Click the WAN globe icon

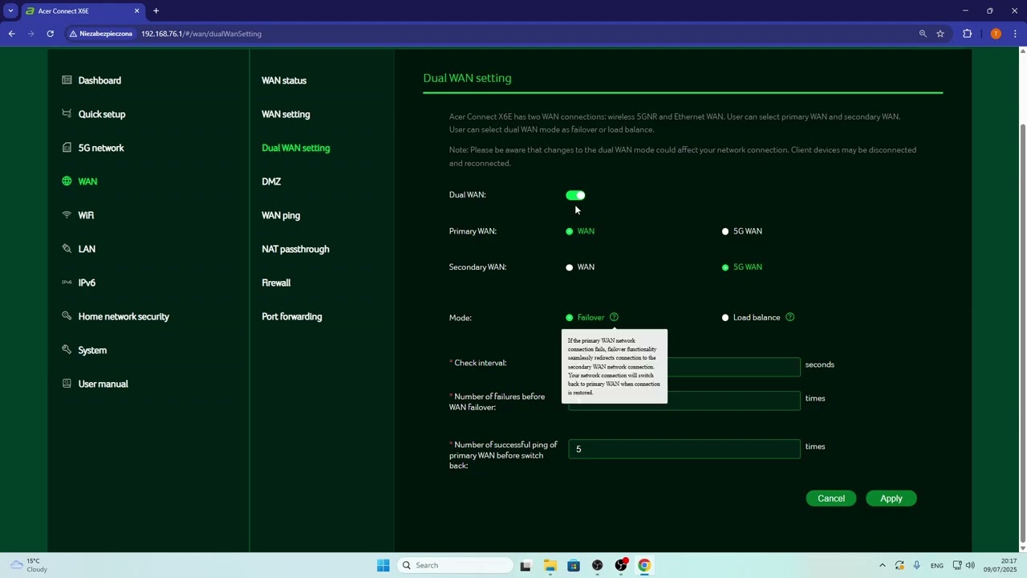tap(67, 181)
